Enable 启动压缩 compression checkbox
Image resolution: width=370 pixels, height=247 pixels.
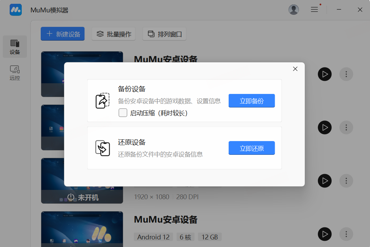(123, 112)
